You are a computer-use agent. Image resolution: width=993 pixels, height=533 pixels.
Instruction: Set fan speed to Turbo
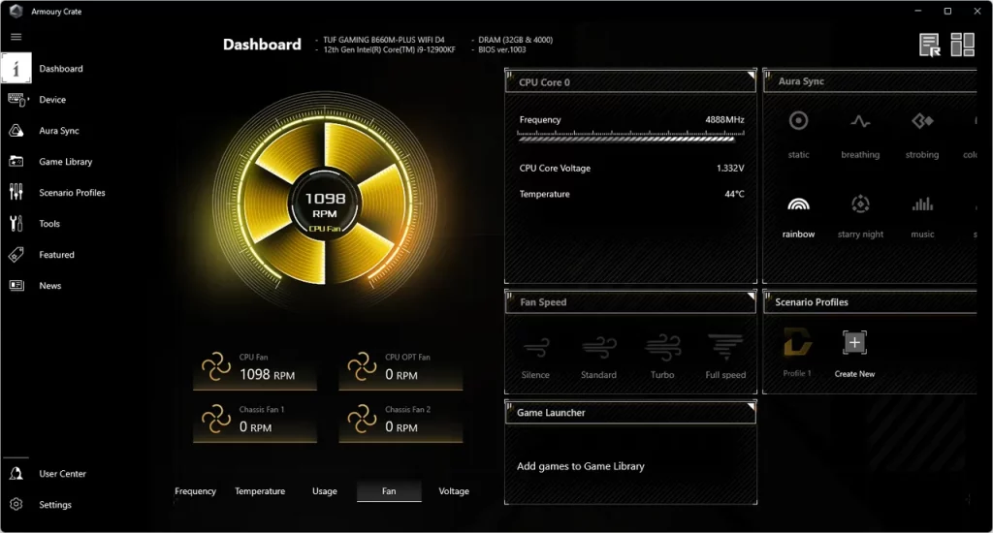click(661, 357)
